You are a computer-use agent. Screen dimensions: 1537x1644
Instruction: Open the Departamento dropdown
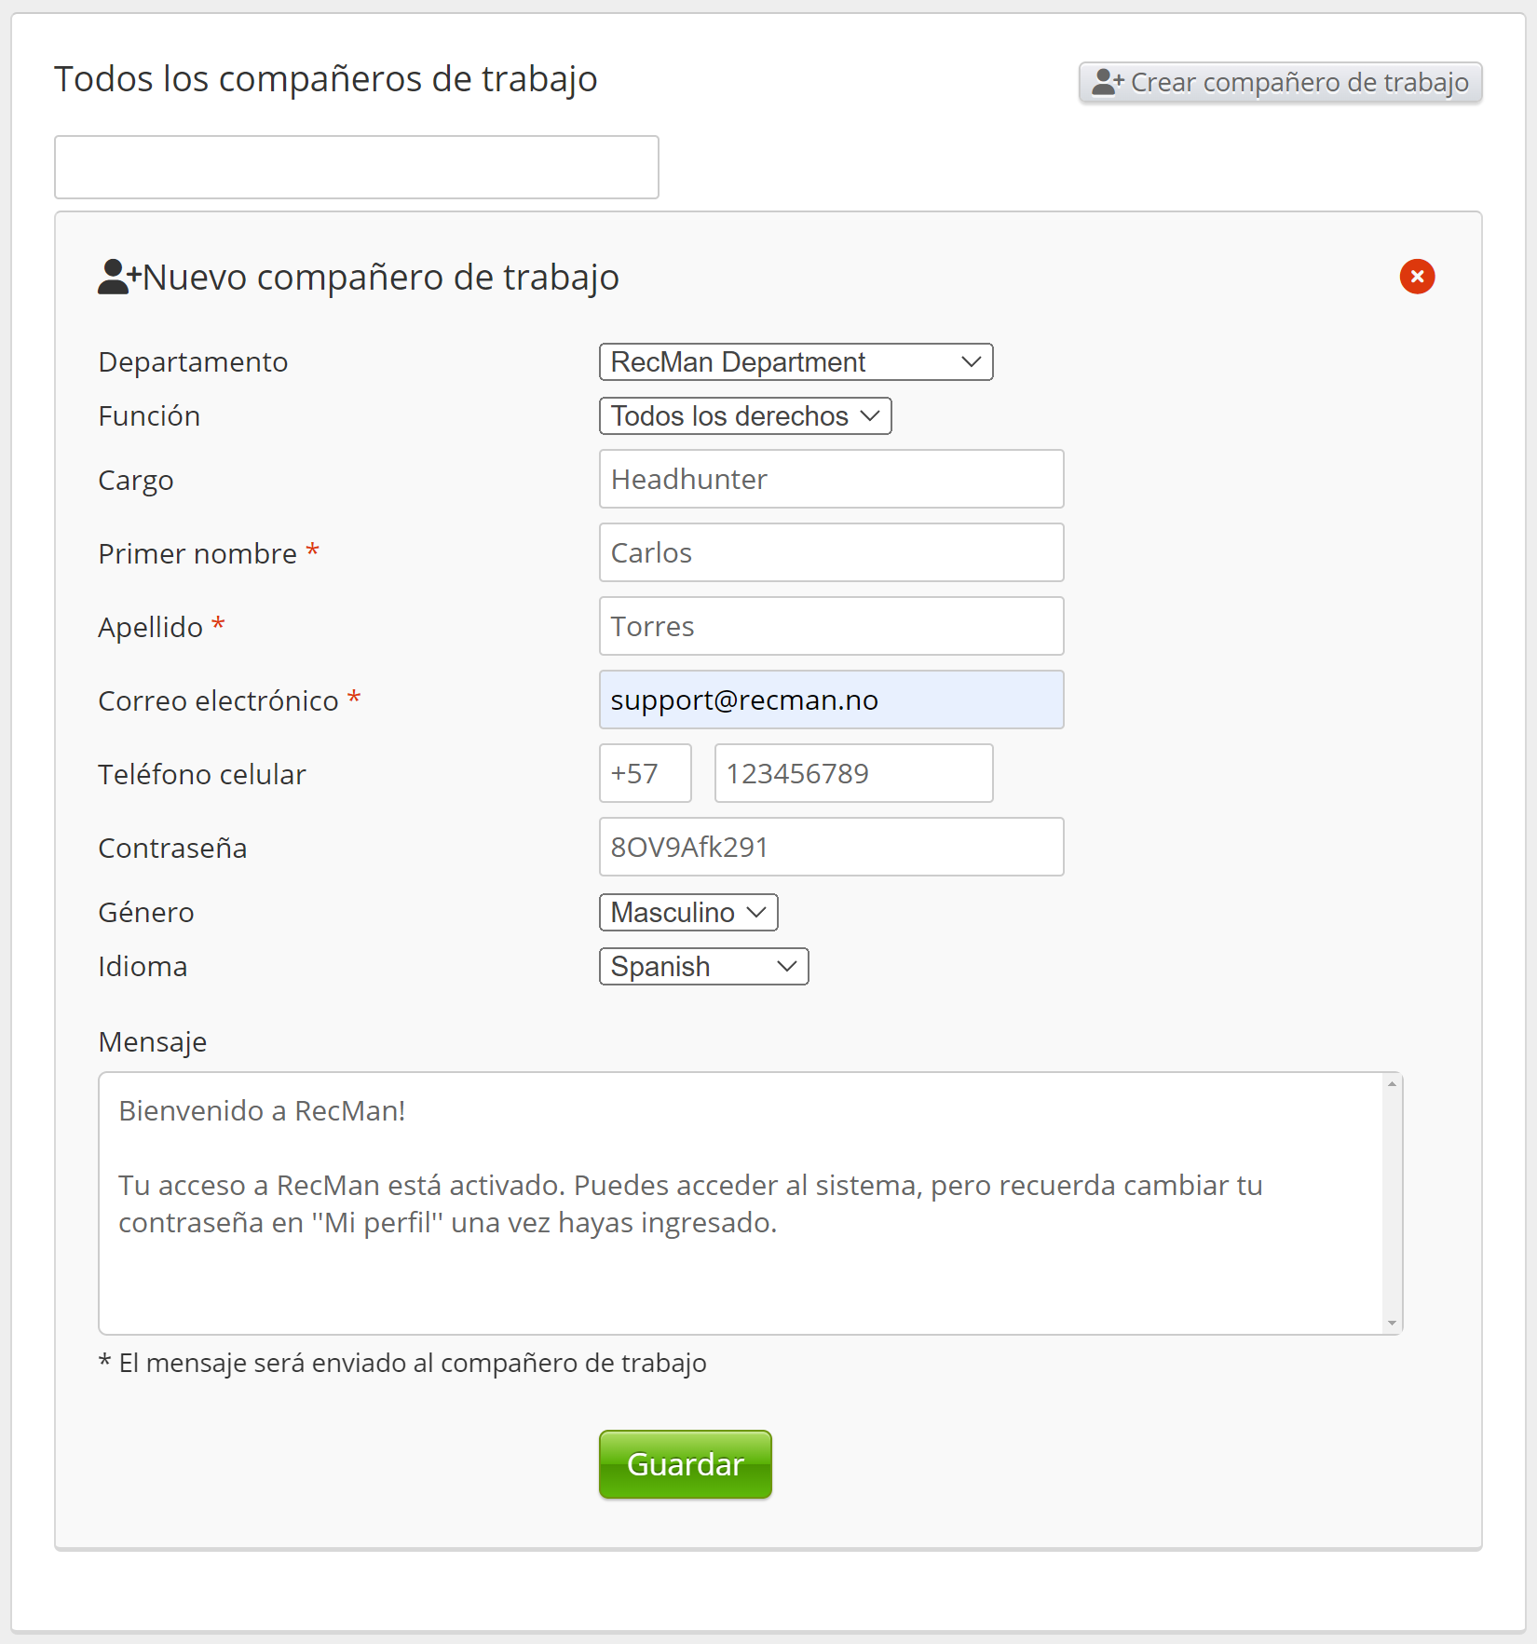[796, 361]
